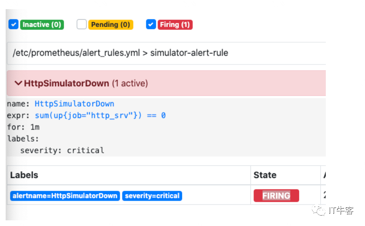Viewport: 365px width, 226px height.
Task: Click the alertname=HttpSimulatorDown label badge
Action: tap(65, 196)
